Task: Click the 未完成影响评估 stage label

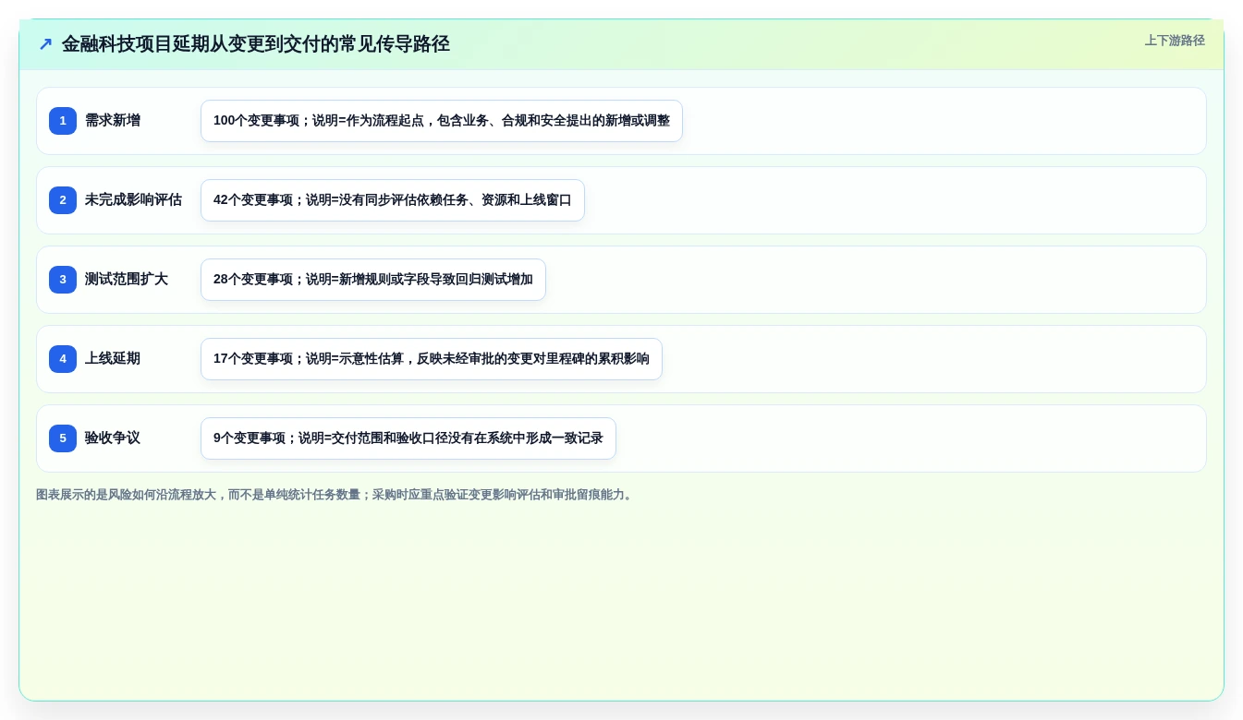Action: click(133, 200)
